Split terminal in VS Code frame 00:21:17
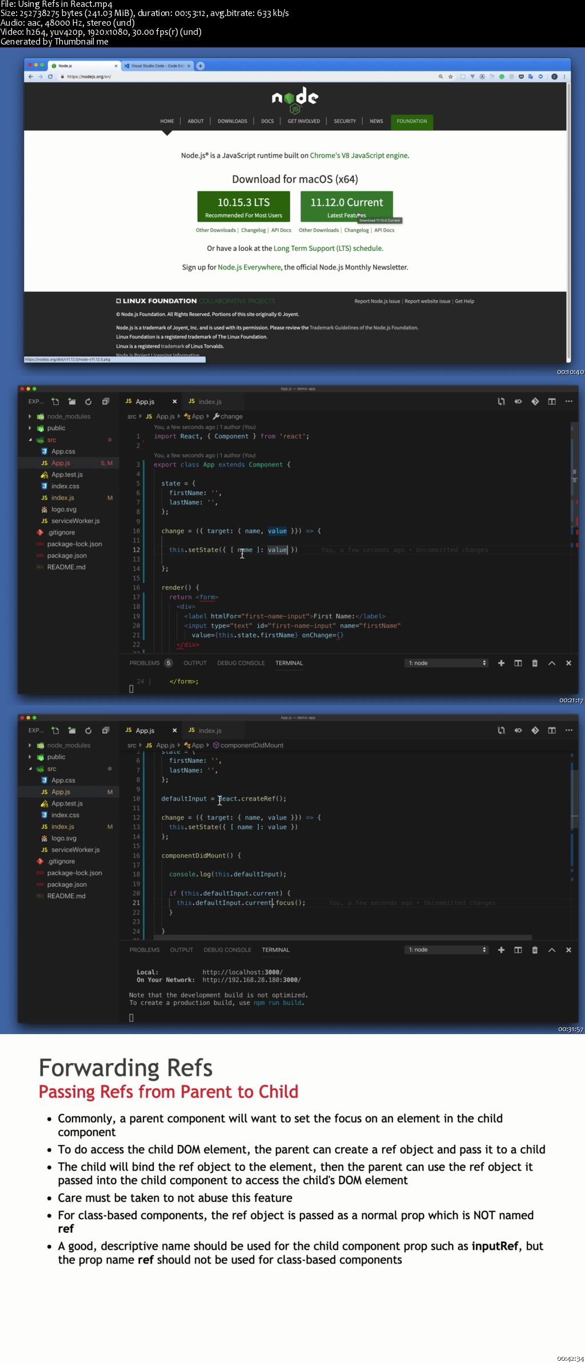 pyautogui.click(x=518, y=663)
